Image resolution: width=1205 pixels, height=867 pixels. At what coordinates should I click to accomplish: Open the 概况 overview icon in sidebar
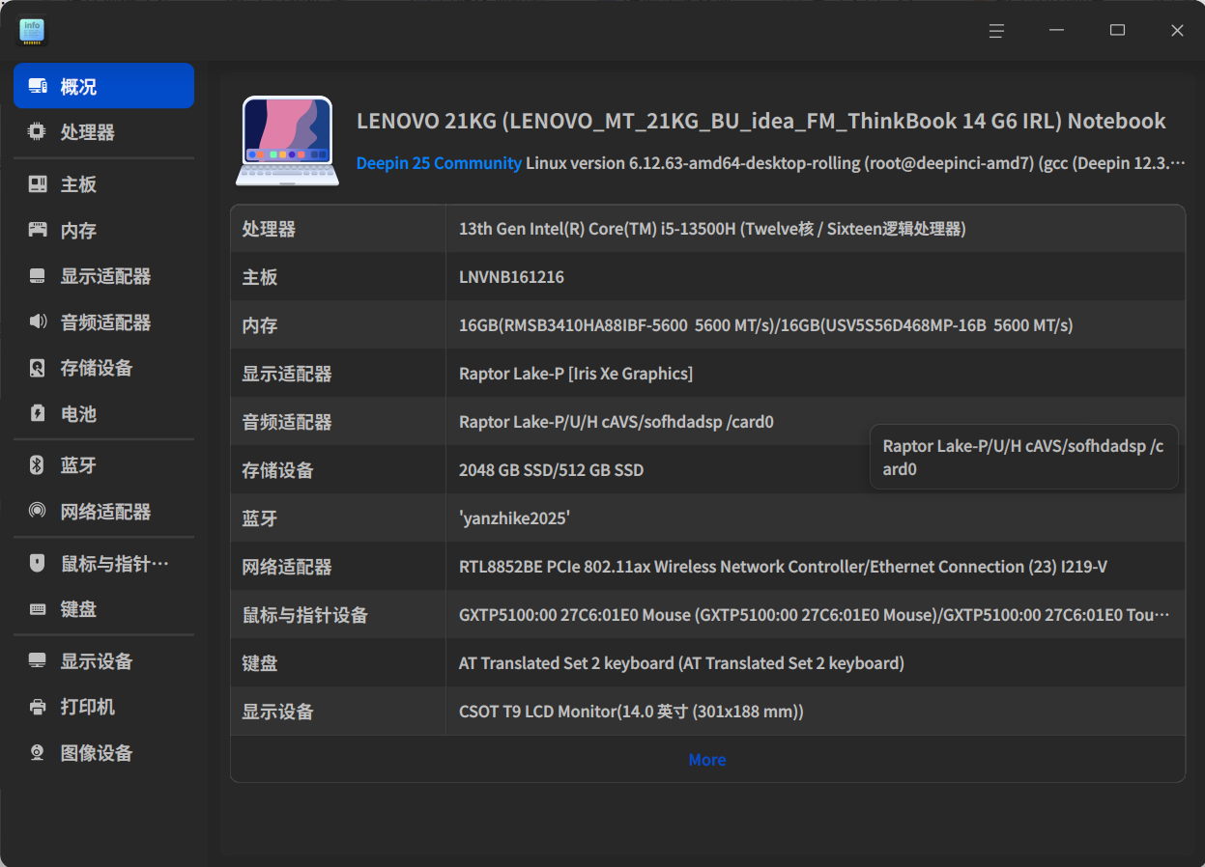tap(38, 86)
